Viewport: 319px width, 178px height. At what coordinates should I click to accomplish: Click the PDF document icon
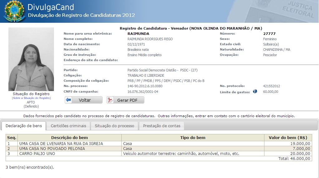tap(110, 100)
